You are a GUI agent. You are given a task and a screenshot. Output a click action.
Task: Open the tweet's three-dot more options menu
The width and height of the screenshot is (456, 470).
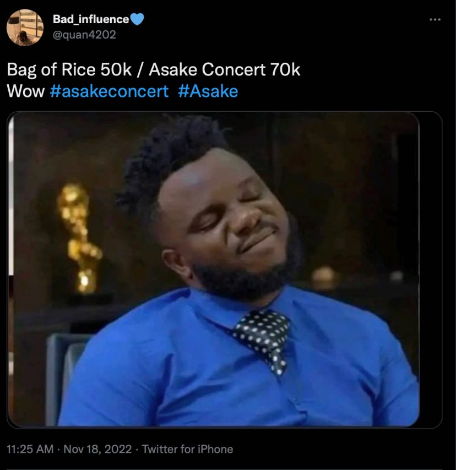pos(435,19)
